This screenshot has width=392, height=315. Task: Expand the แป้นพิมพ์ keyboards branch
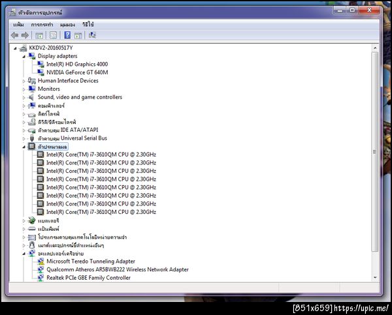pos(24,229)
